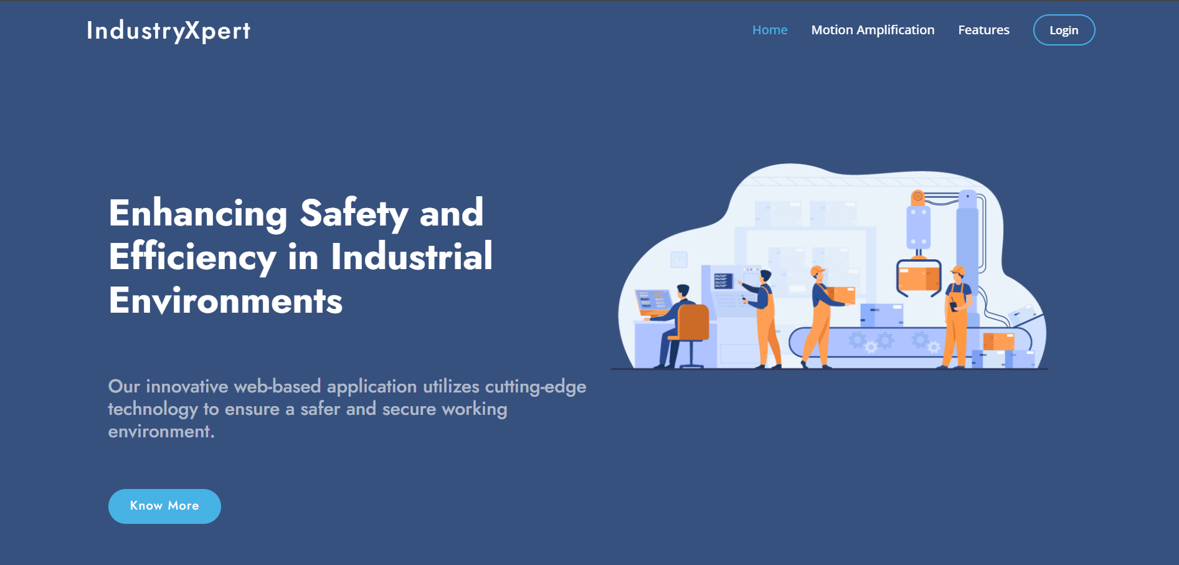Select the computer monitor on the desk
Screen dimensions: 1179x565
651,301
